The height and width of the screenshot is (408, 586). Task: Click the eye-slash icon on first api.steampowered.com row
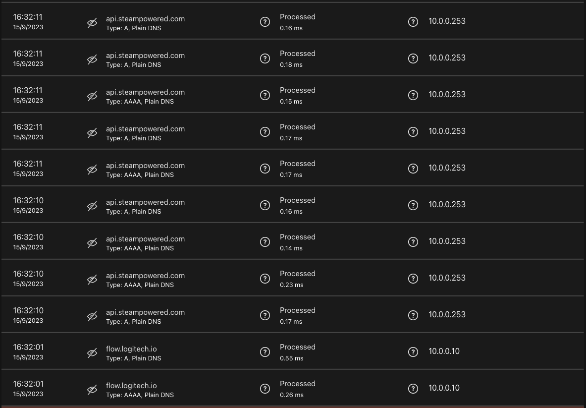pyautogui.click(x=92, y=21)
